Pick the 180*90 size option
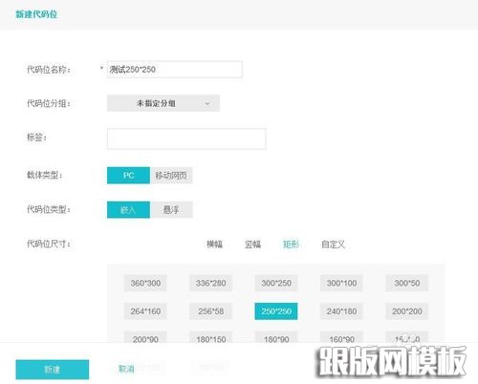Viewport: 478px width, 384px height. coord(276,337)
